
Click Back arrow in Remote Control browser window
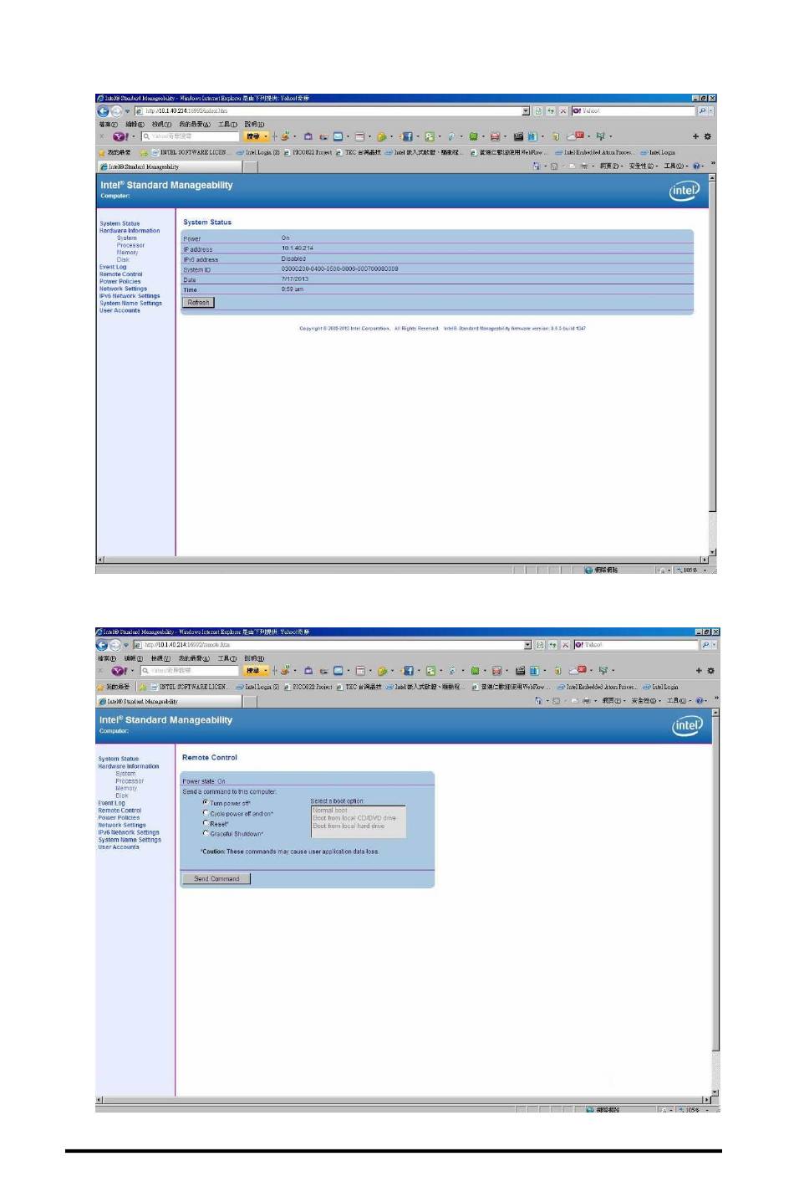(x=102, y=645)
